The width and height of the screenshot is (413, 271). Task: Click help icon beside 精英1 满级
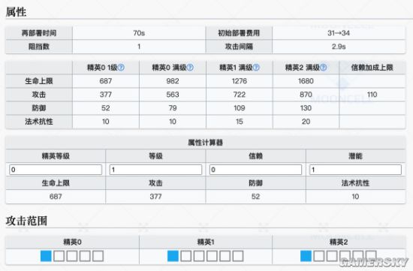point(256,68)
